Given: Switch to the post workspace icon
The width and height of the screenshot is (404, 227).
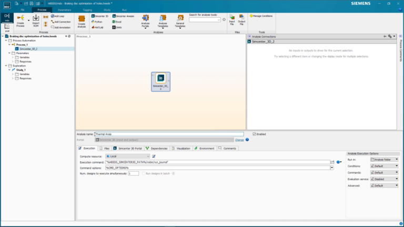Looking at the screenshot, I should pos(7,28).
